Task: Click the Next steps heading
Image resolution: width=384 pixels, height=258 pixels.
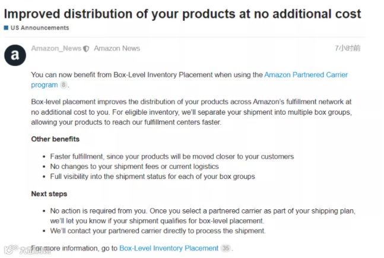Action: 49,194
